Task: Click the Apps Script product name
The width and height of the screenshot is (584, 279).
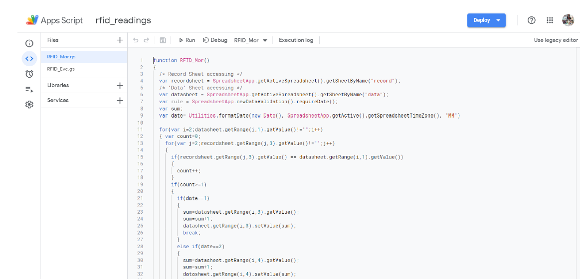Action: tap(62, 20)
